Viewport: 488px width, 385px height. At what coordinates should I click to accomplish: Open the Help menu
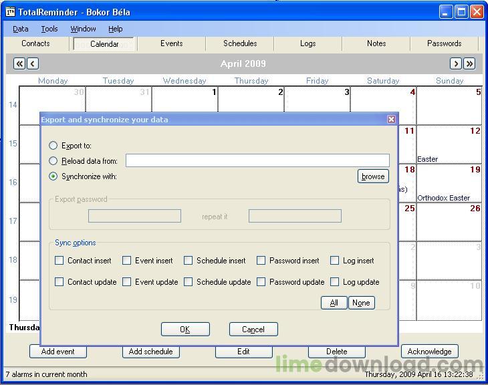point(116,29)
